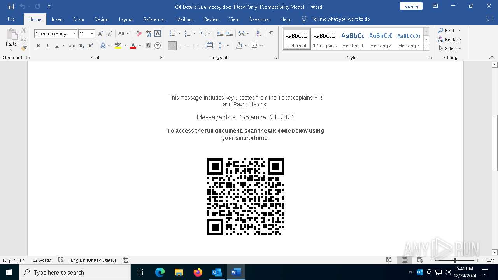Screen dimensions: 498x280
Task: Increase paragraph indent
Action: (230, 34)
